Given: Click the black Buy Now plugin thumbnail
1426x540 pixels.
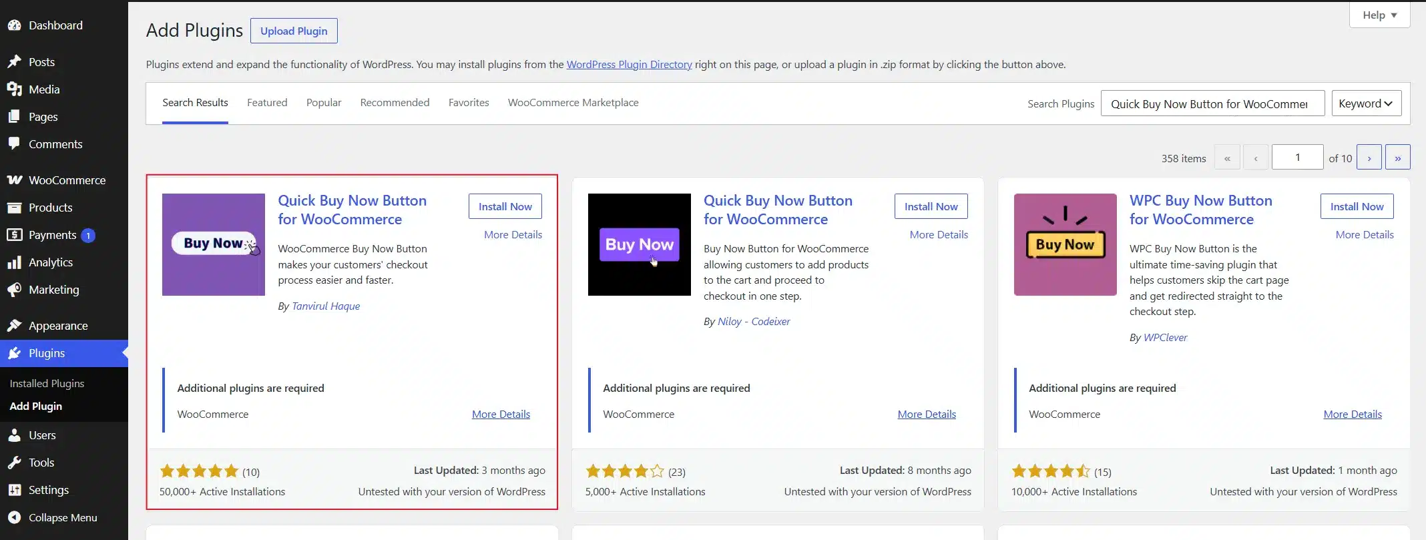Looking at the screenshot, I should pos(640,244).
